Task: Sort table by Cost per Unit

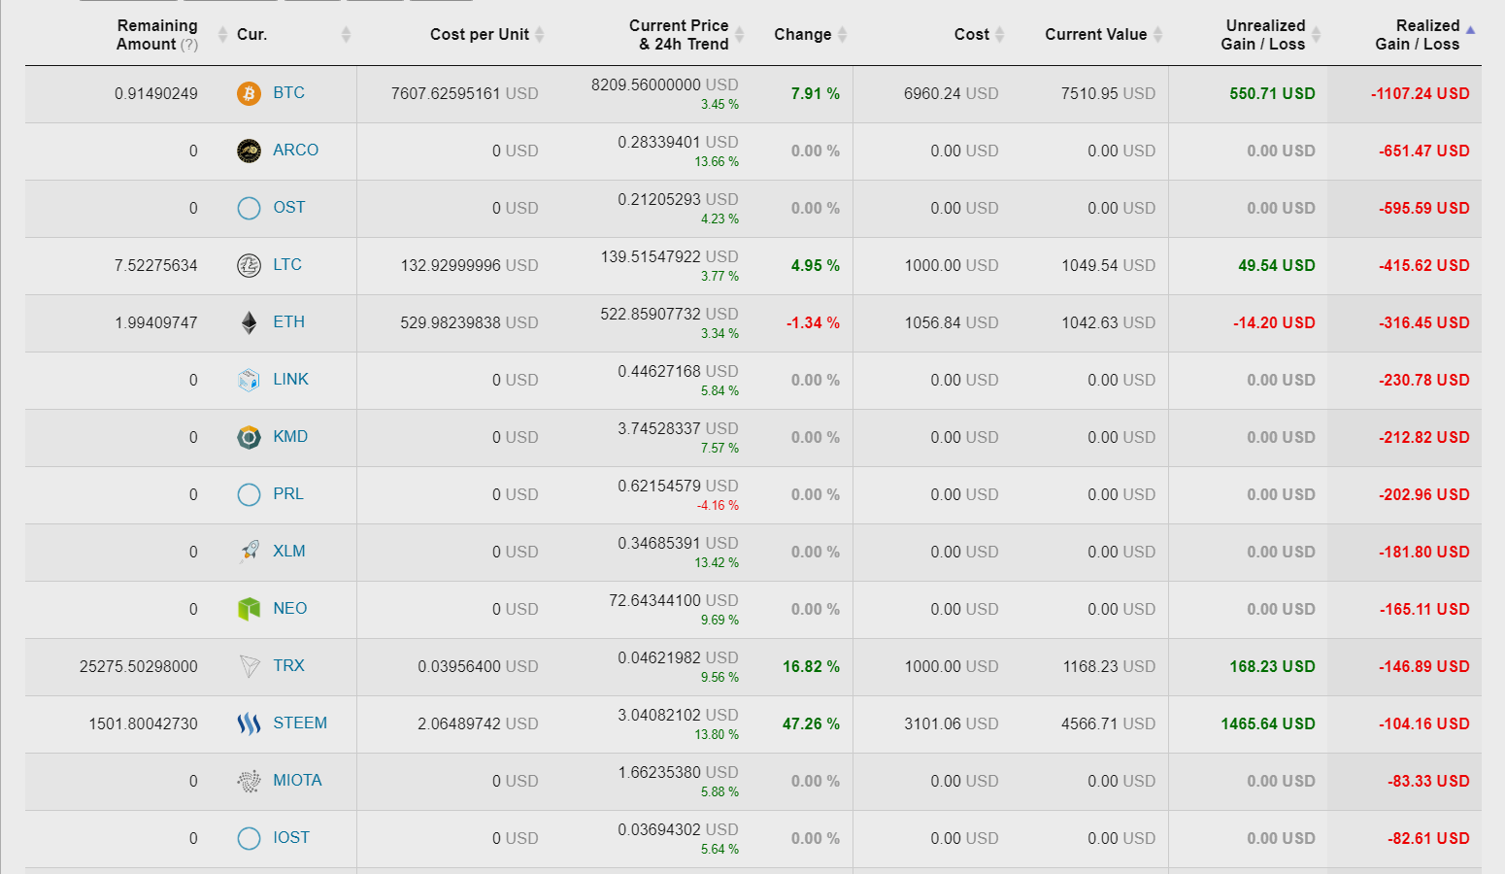Action: click(x=480, y=35)
